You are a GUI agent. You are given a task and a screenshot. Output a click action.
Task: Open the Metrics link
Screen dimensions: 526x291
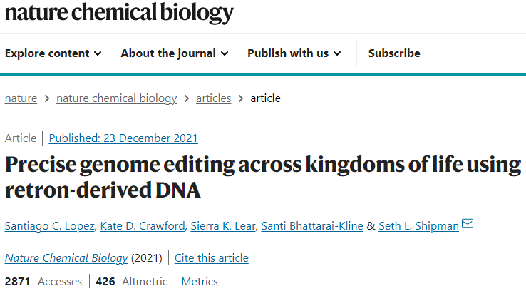tap(200, 281)
